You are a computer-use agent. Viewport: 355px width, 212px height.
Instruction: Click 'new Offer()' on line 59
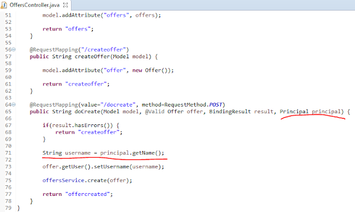point(150,70)
